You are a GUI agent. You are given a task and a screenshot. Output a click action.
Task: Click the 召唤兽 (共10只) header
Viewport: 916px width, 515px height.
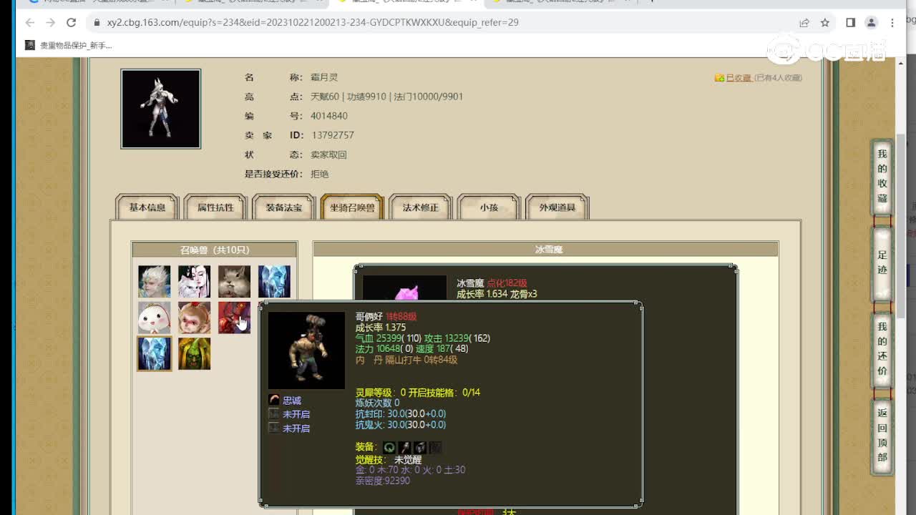coord(215,250)
